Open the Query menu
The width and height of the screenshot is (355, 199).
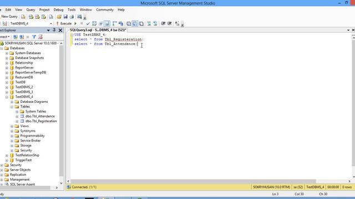[31, 10]
